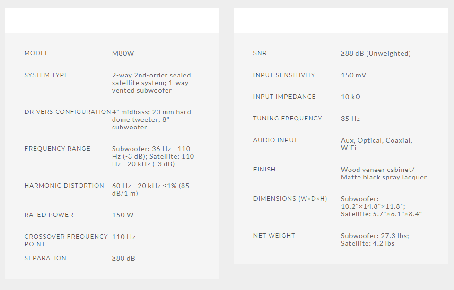Screen dimensions: 454x290
Task: Click the INPUT SENSITIVITY label
Action: click(x=284, y=75)
